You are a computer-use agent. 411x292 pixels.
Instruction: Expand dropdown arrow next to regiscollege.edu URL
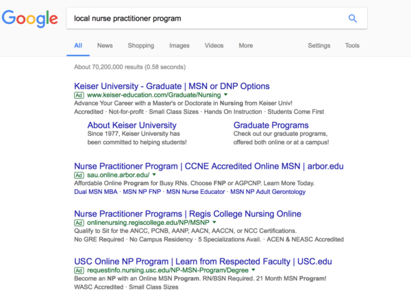[214, 222]
